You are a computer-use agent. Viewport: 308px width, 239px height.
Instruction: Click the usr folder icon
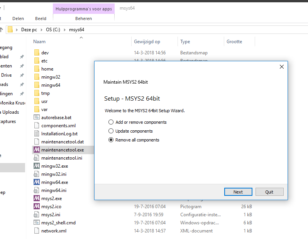pyautogui.click(x=37, y=101)
